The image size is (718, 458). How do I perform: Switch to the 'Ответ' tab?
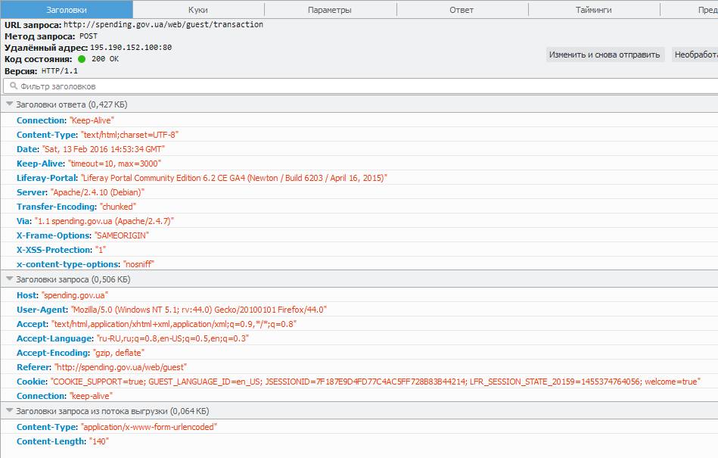coord(462,10)
